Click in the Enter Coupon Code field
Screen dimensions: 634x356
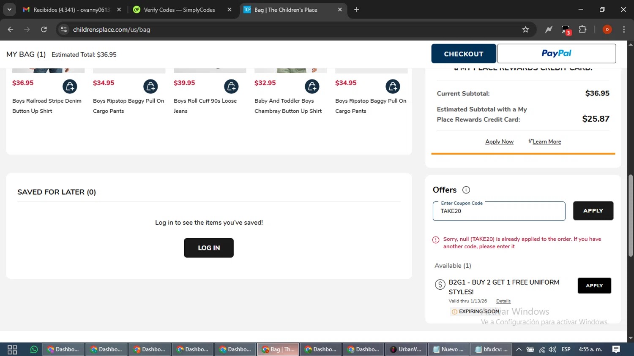click(x=499, y=211)
